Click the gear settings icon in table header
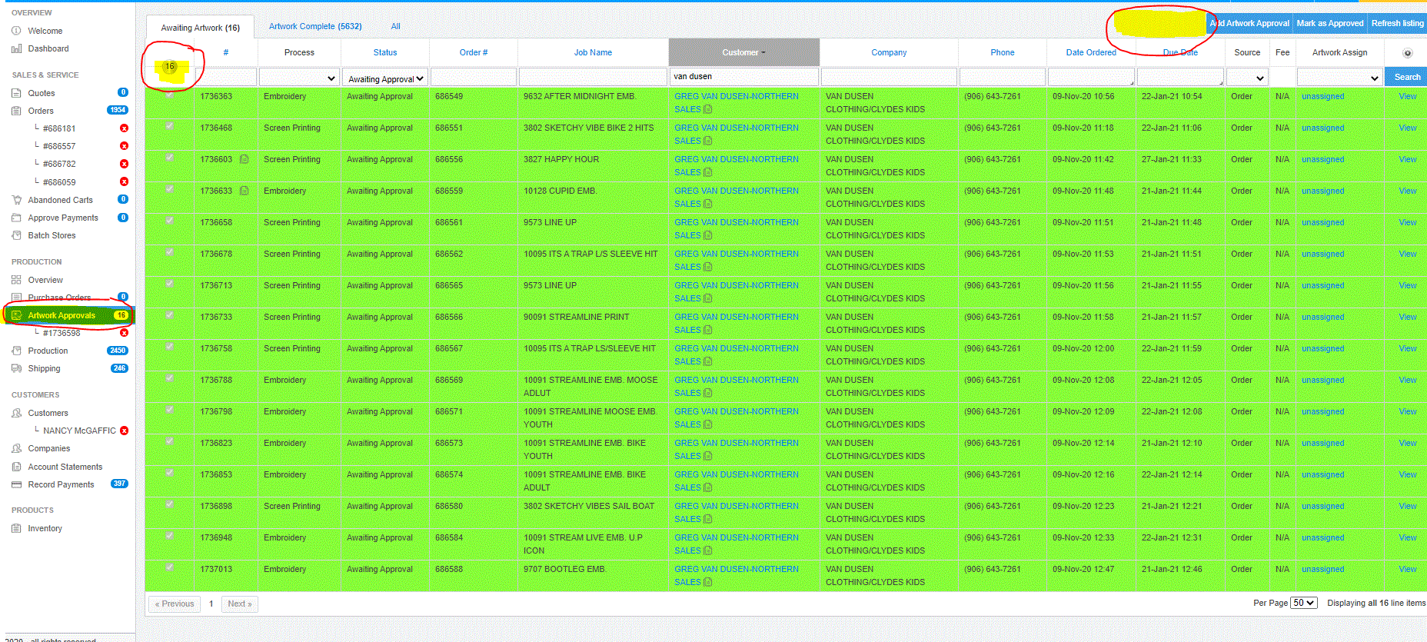The width and height of the screenshot is (1427, 642). pos(1407,53)
